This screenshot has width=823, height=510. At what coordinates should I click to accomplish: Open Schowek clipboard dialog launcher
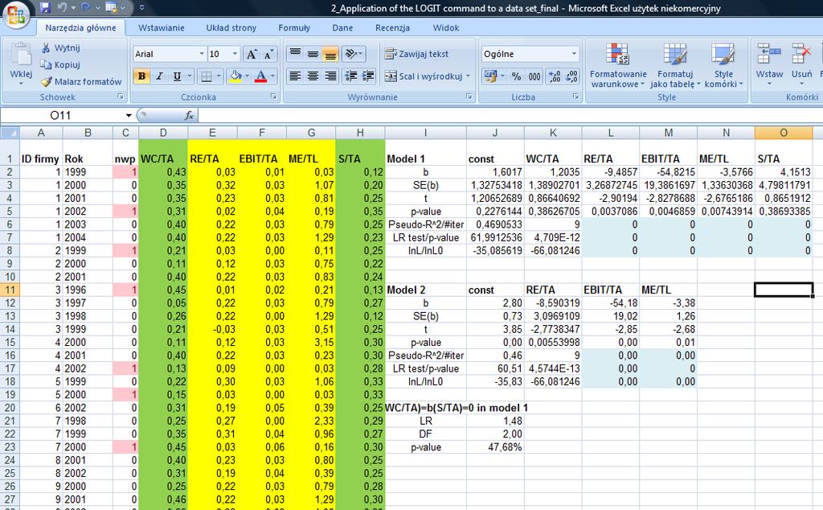(x=121, y=97)
